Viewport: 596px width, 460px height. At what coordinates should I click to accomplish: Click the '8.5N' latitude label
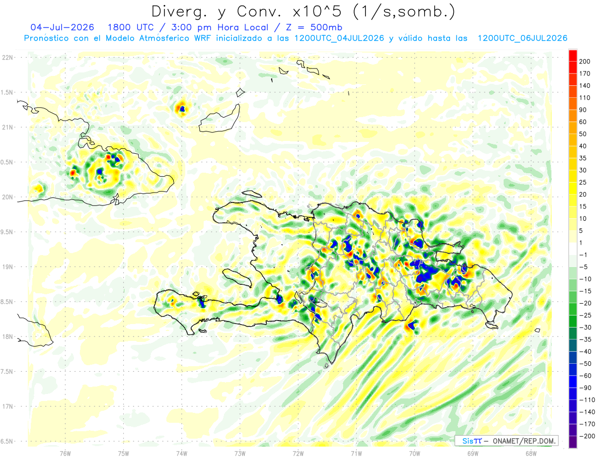click(x=7, y=302)
